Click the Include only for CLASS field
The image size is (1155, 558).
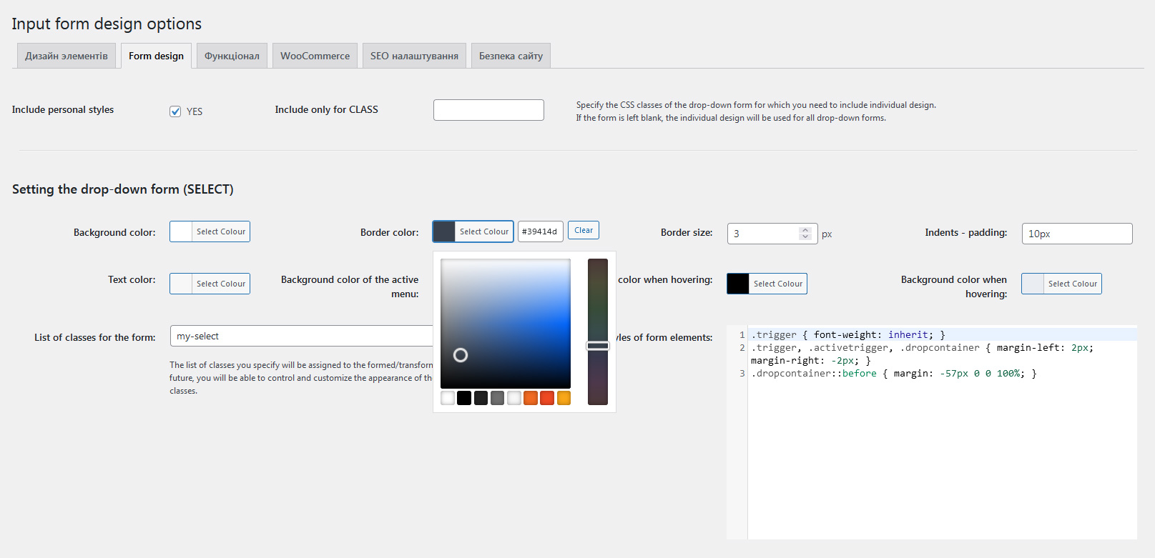[488, 110]
